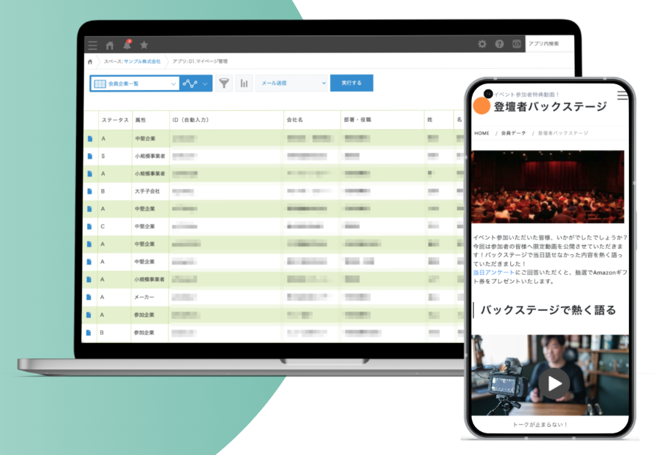Open the notifications bell
663x455 pixels.
(x=127, y=45)
